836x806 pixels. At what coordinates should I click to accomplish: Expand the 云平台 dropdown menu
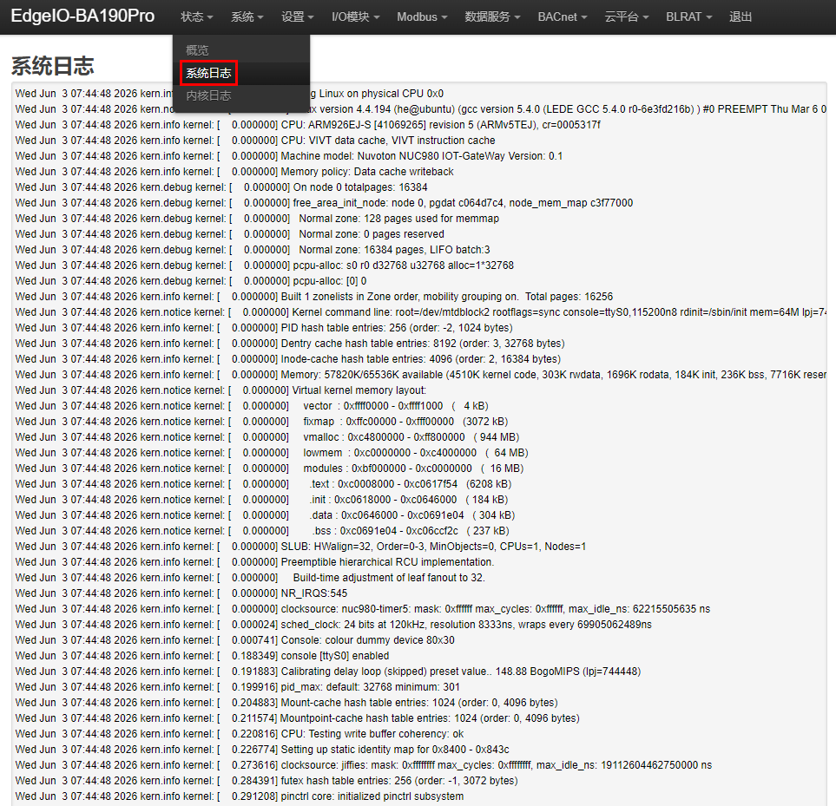[x=627, y=17]
